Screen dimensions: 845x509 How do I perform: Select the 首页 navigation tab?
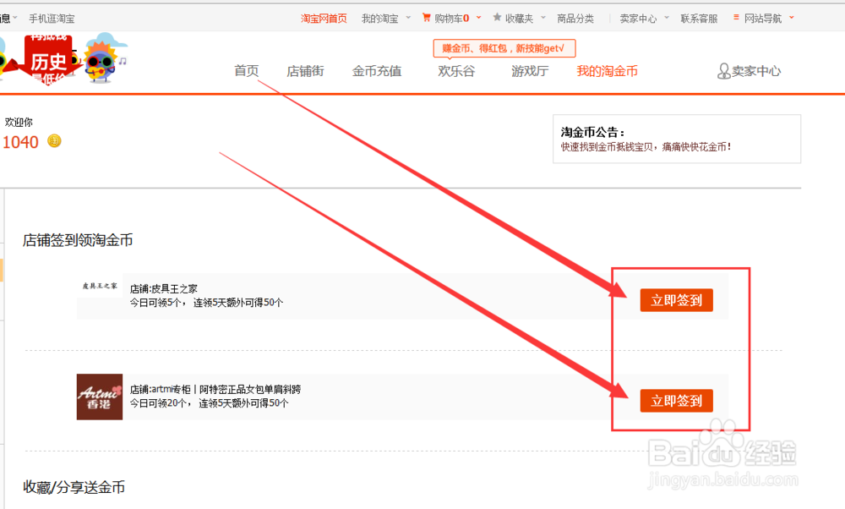(247, 71)
